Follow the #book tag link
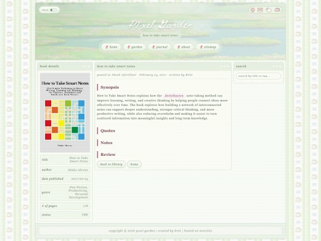Image resolution: width=321 pixels, height=241 pixels. [x=116, y=75]
